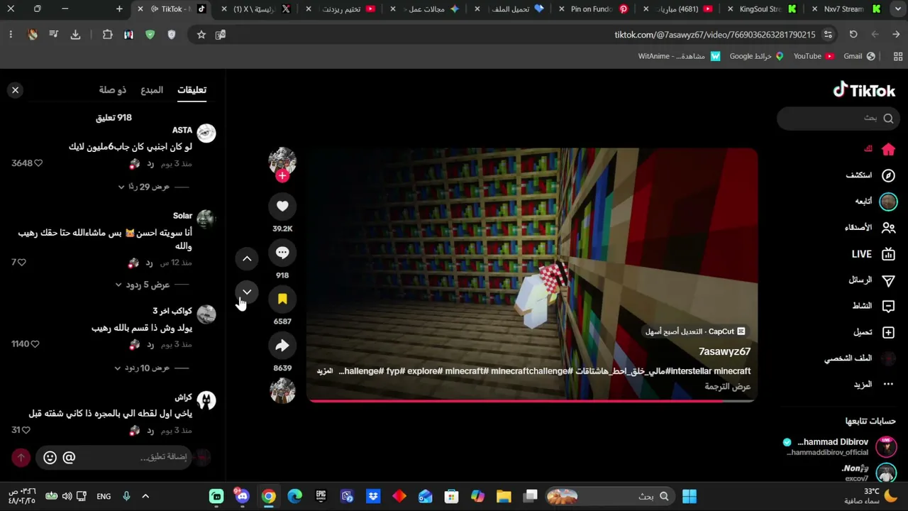Open Messages (الرسائل) icon
The width and height of the screenshot is (908, 511).
click(888, 280)
